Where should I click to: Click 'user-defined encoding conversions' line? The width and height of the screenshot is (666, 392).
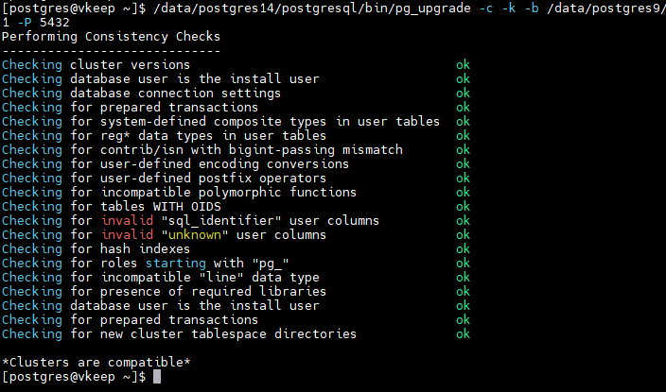(x=175, y=164)
